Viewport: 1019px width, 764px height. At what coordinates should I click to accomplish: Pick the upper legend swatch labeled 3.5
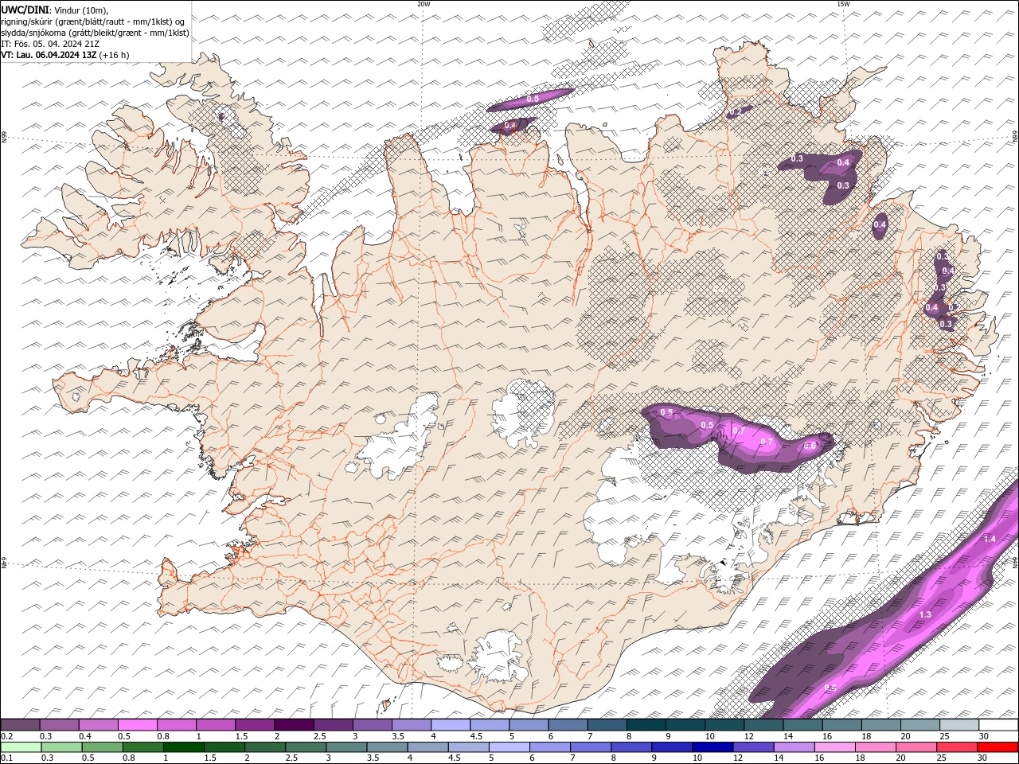pos(412,725)
